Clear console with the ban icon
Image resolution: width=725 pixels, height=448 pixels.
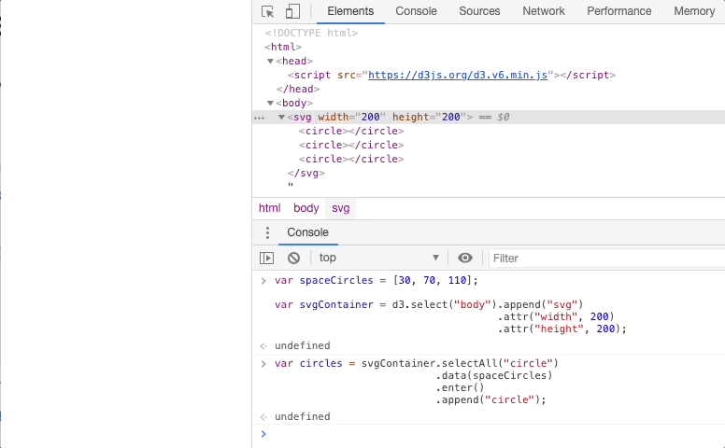pyautogui.click(x=293, y=258)
